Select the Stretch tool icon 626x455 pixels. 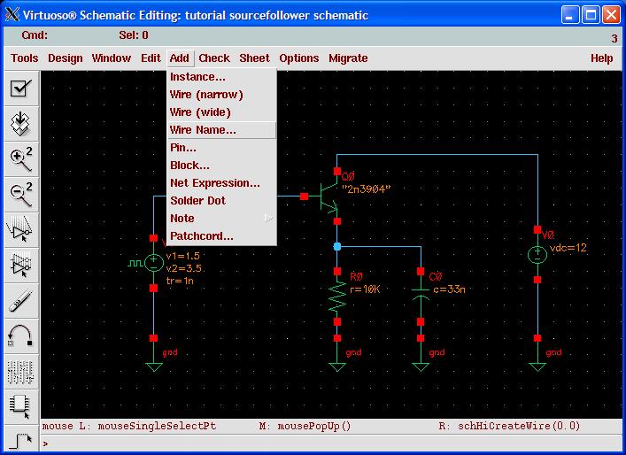coord(21,230)
